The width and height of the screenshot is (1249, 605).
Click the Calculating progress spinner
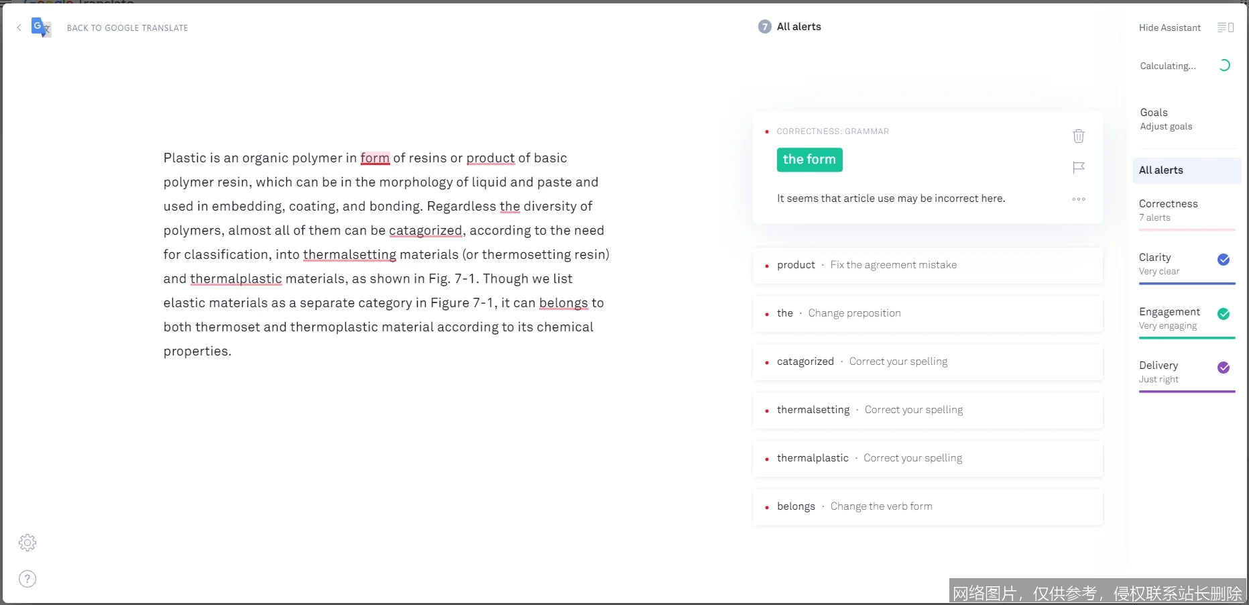(1225, 65)
